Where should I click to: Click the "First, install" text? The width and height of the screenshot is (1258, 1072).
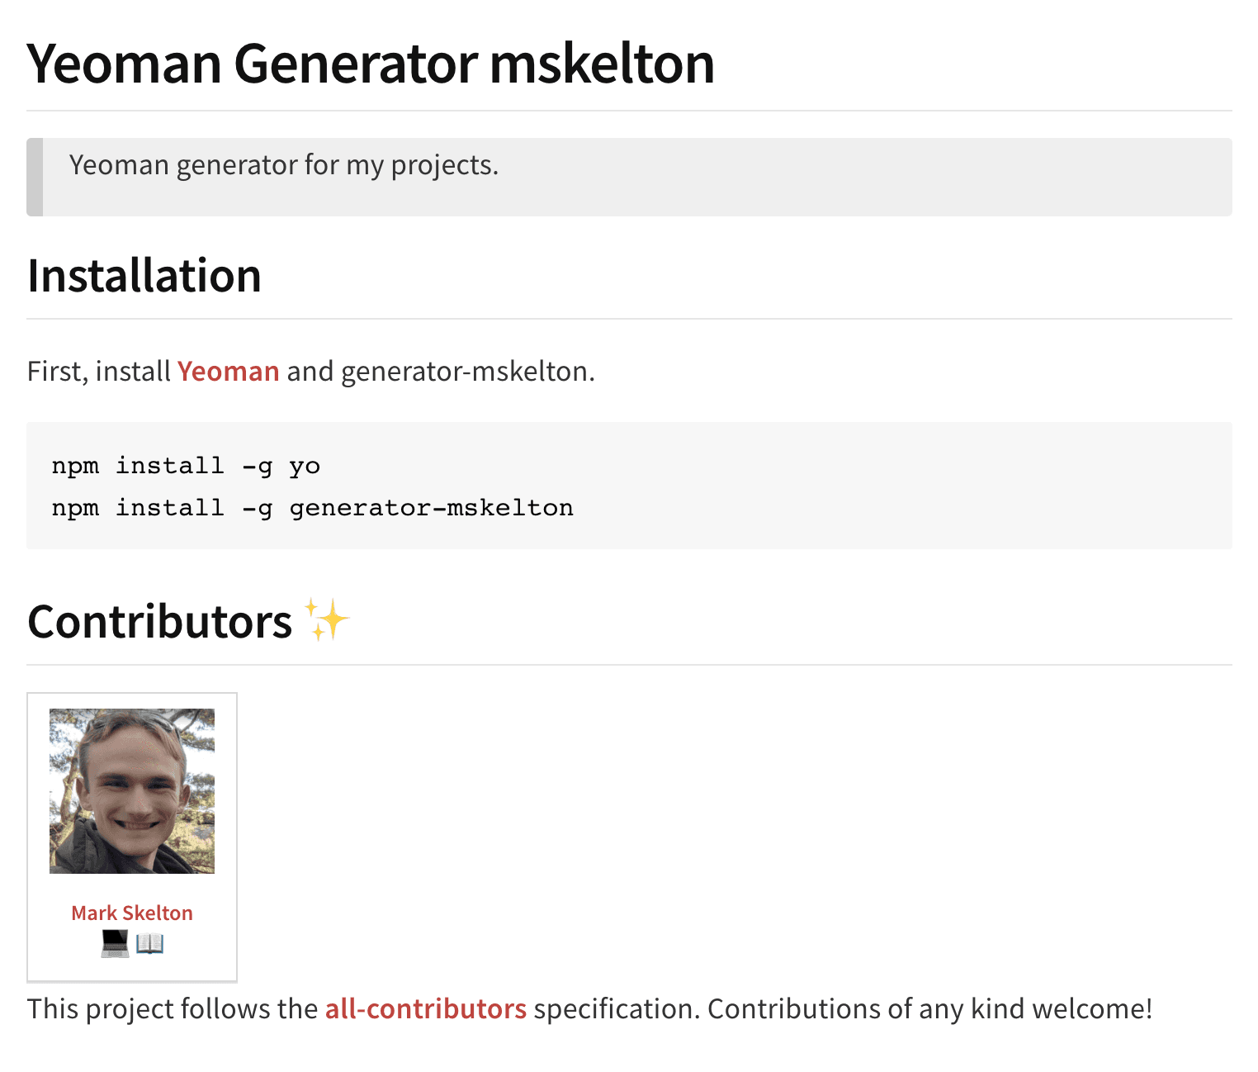[x=98, y=372]
